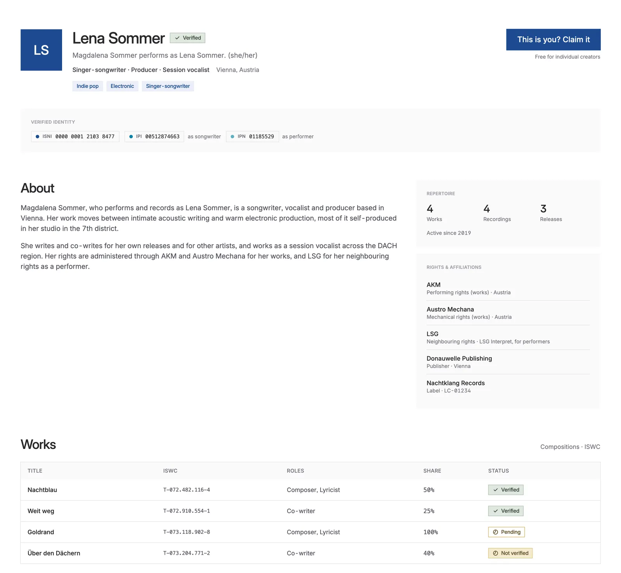
Task: Click the ISNI 0000 0001 2103 8477 chip
Action: click(x=75, y=136)
